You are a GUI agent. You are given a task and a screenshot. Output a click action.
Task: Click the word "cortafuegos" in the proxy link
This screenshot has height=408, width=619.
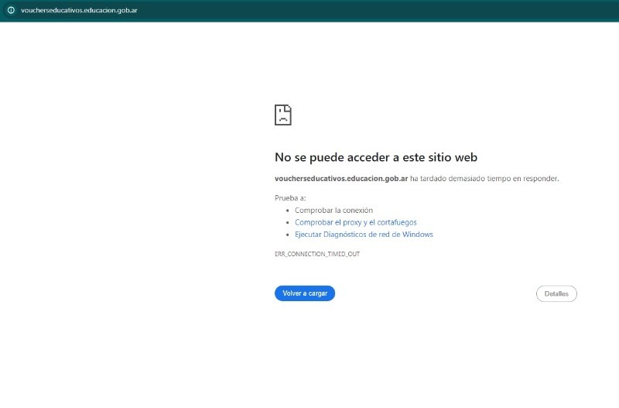(x=398, y=222)
